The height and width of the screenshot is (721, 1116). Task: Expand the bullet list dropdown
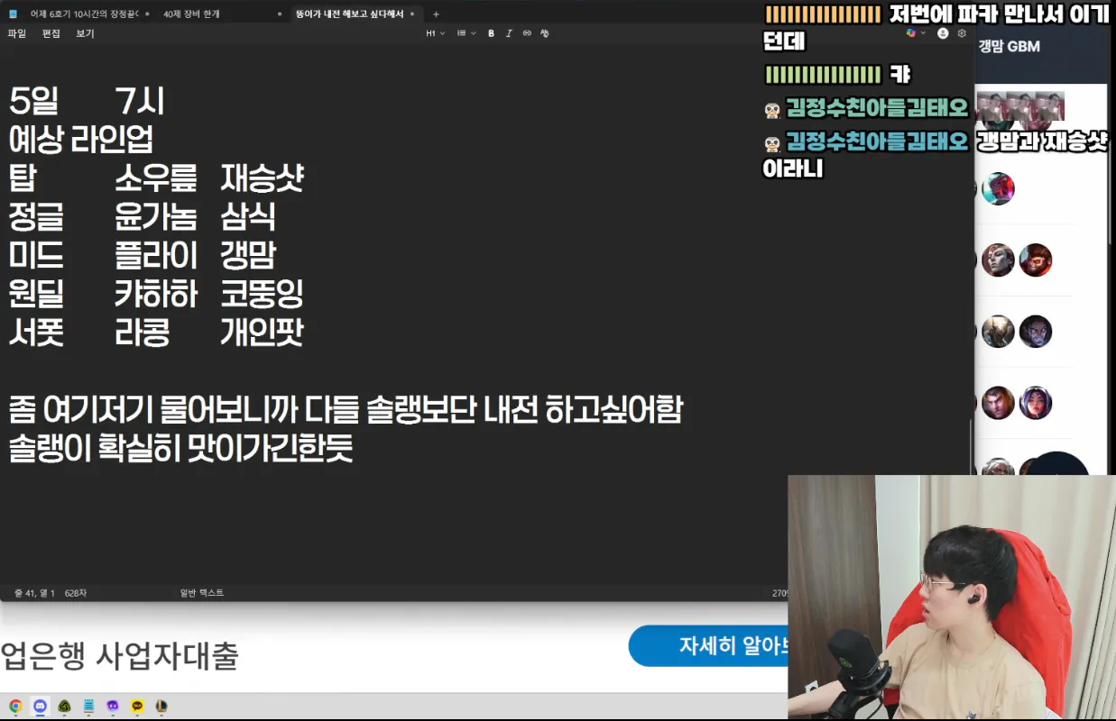[x=465, y=33]
